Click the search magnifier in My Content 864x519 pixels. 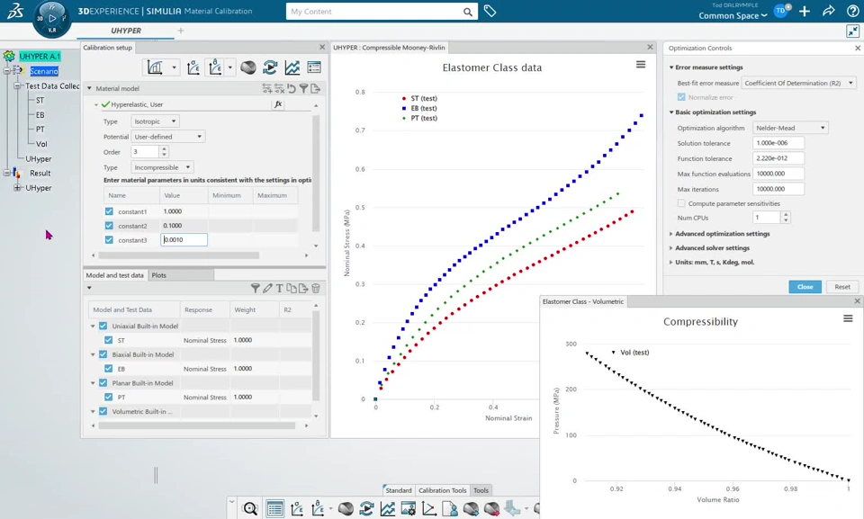pyautogui.click(x=467, y=12)
